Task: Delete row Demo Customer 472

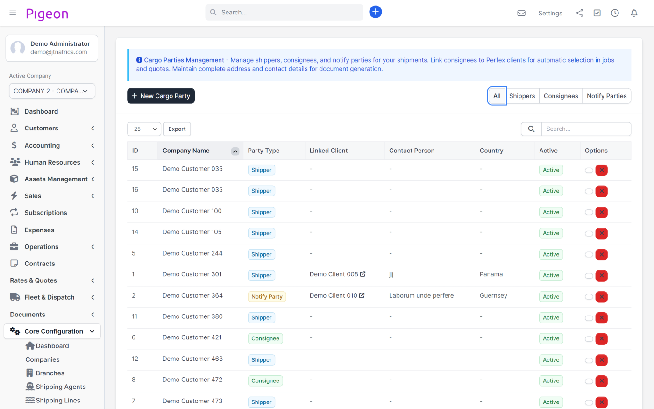Action: (x=602, y=381)
